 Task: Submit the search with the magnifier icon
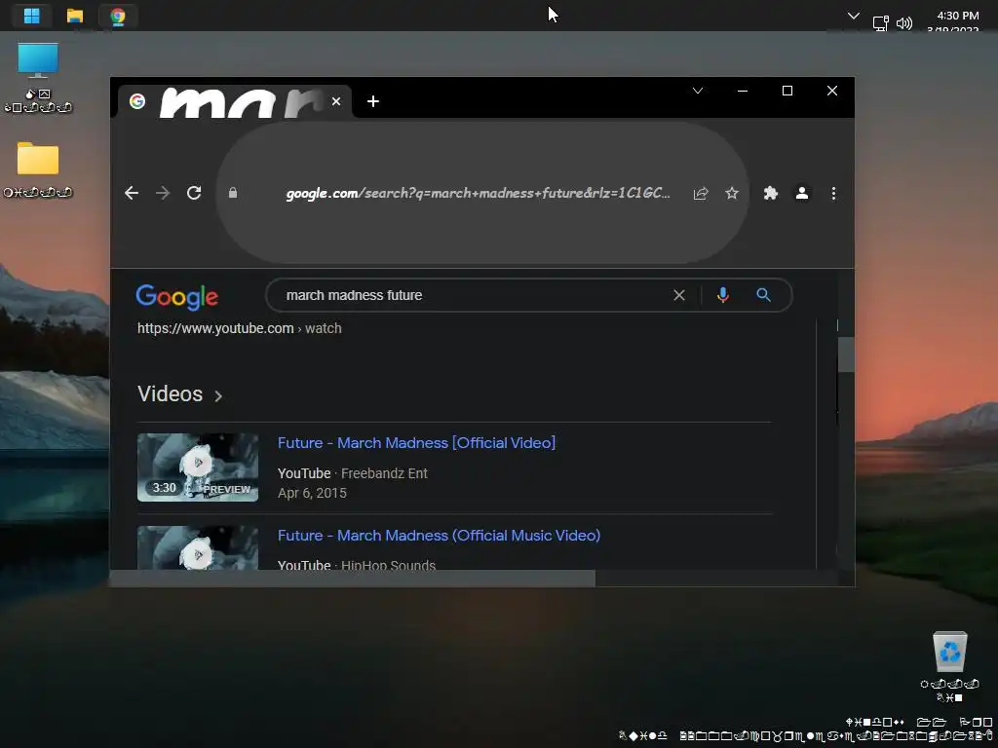pyautogui.click(x=763, y=295)
